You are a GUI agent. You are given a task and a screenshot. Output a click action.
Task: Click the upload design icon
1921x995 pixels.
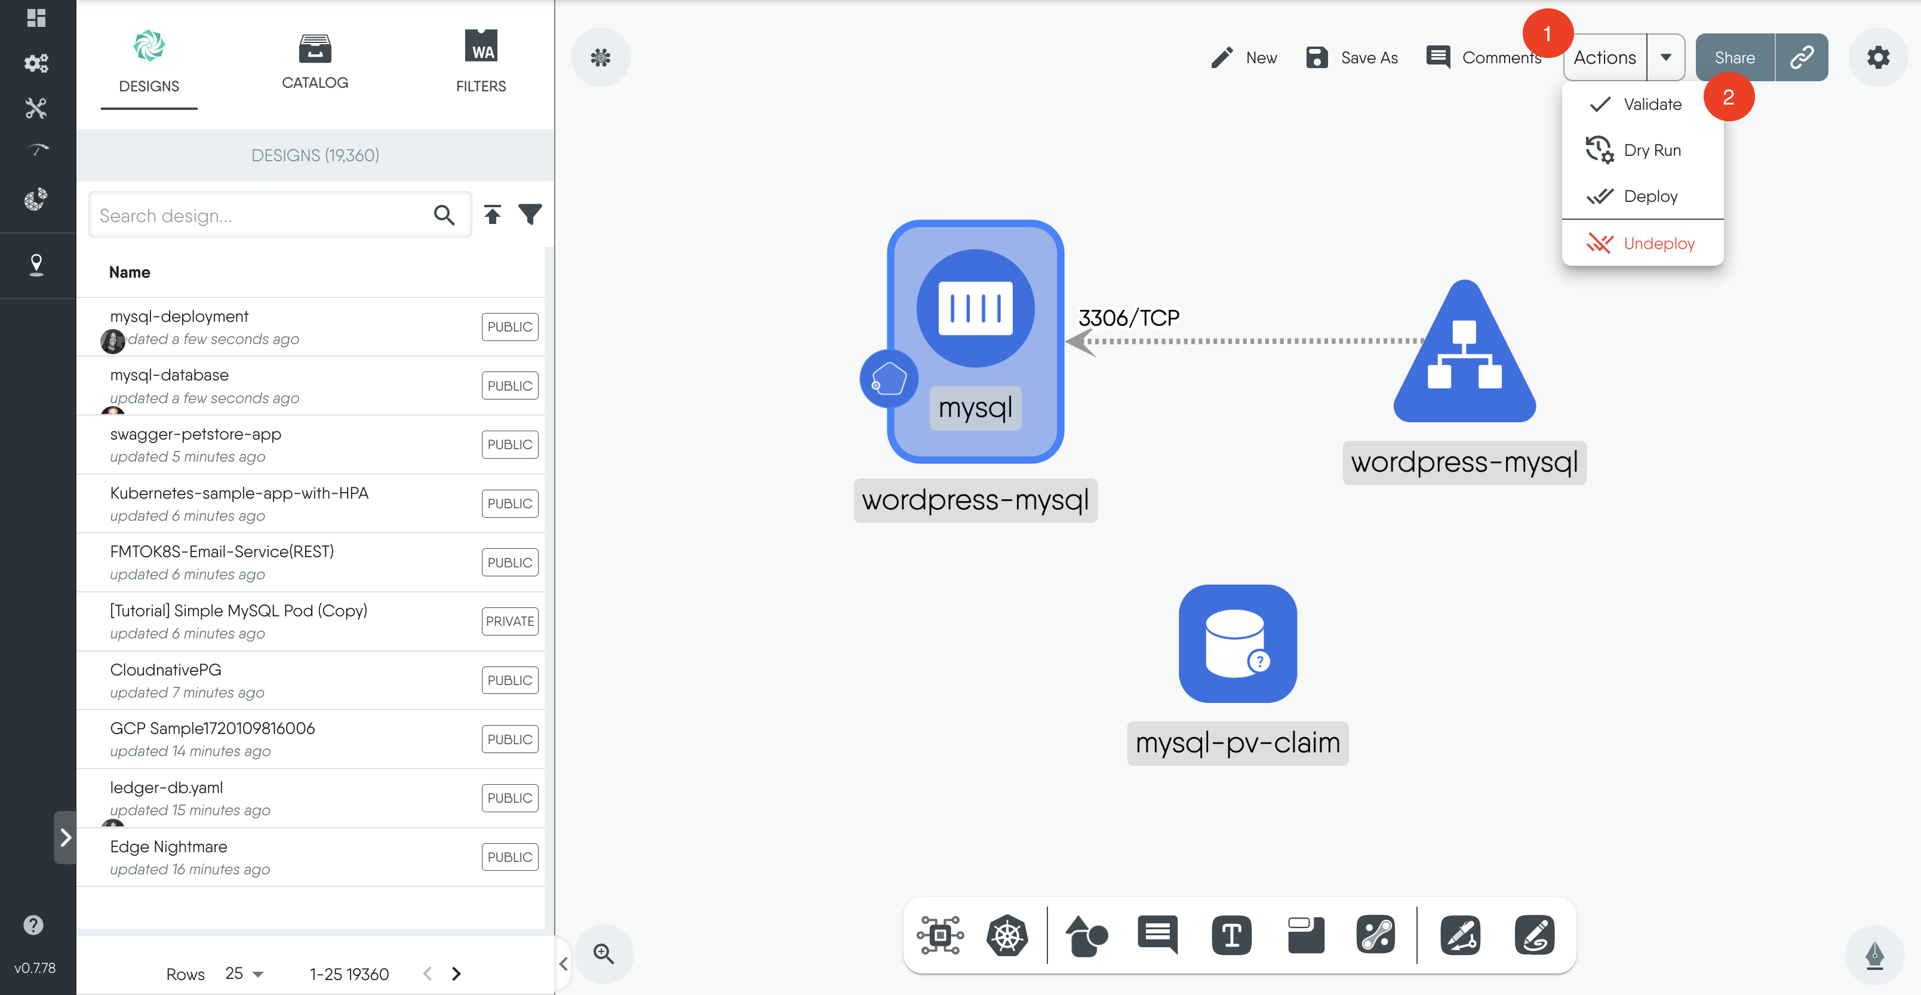tap(492, 215)
